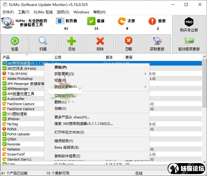Open the SUMo 在线 menu
Viewport: 207px width, 176px height.
coord(43,12)
